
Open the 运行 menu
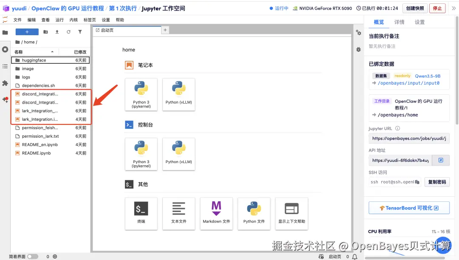click(59, 20)
